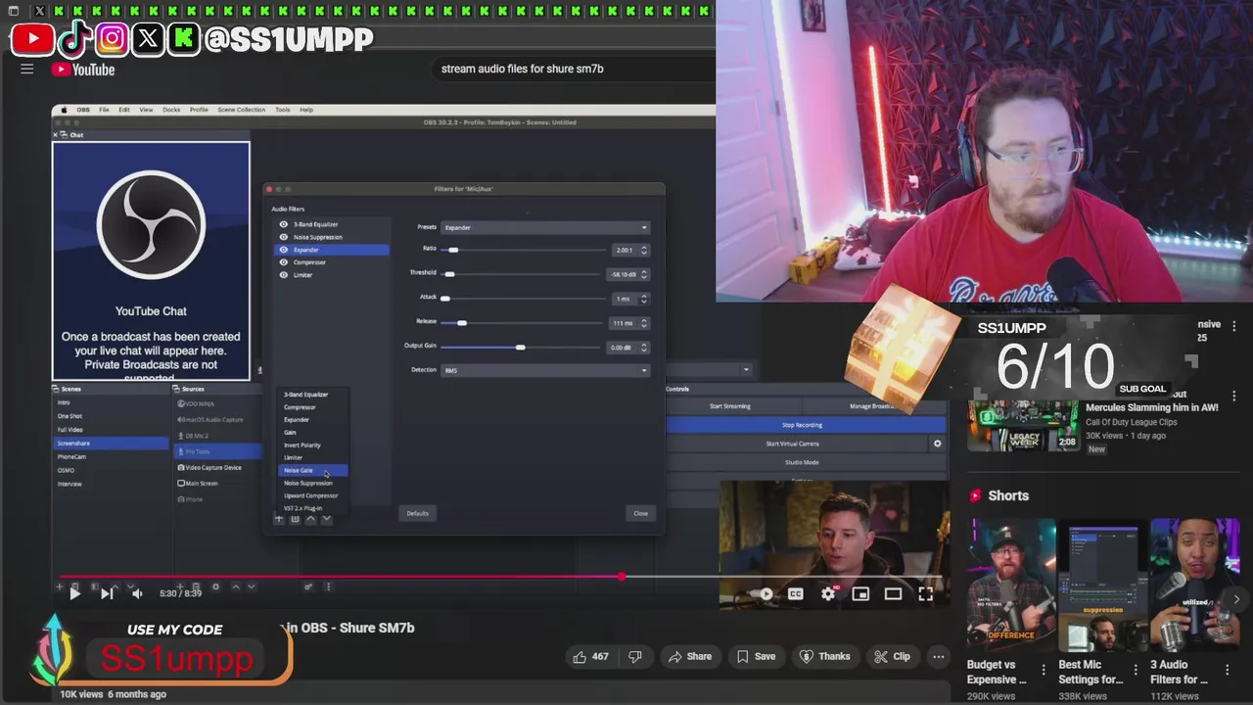This screenshot has height=705, width=1253.
Task: Open options for Best Mic Settings short
Action: [1137, 671]
